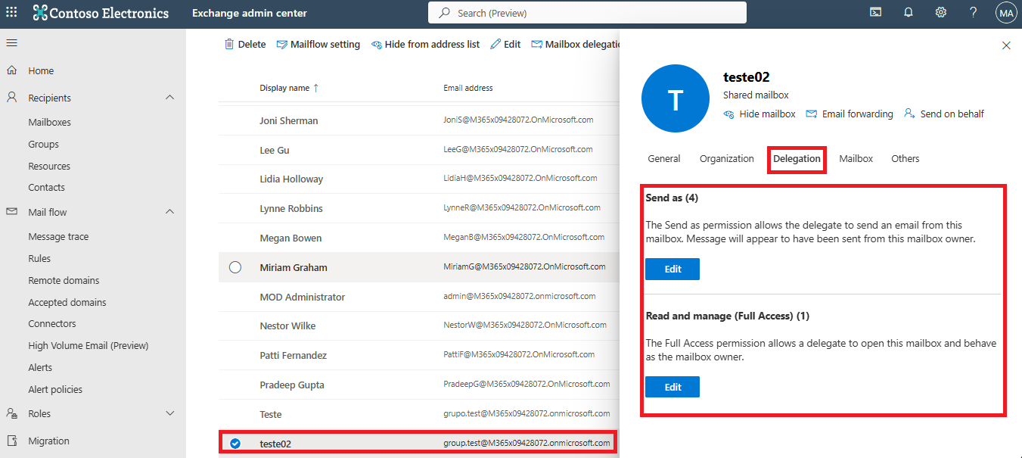Open the app launcher waffle icon
This screenshot has width=1022, height=458.
tap(11, 13)
